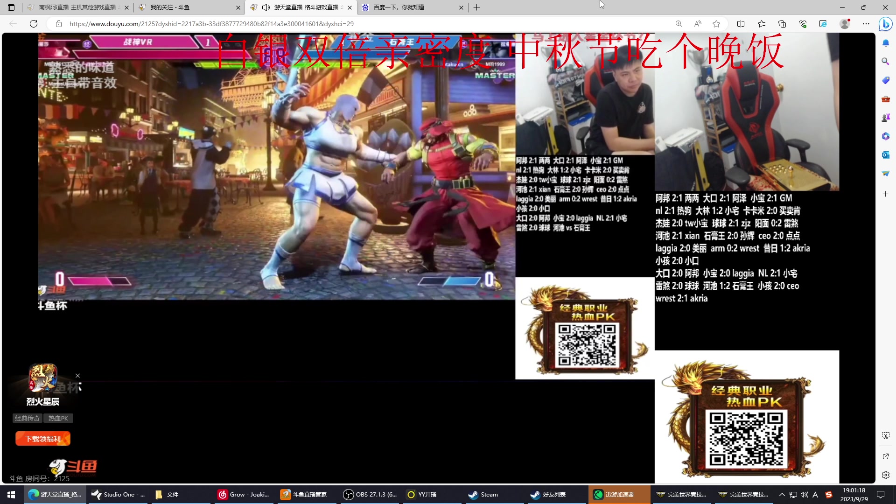Open the sidebar screenshot tool
896x504 pixels.
[885, 435]
